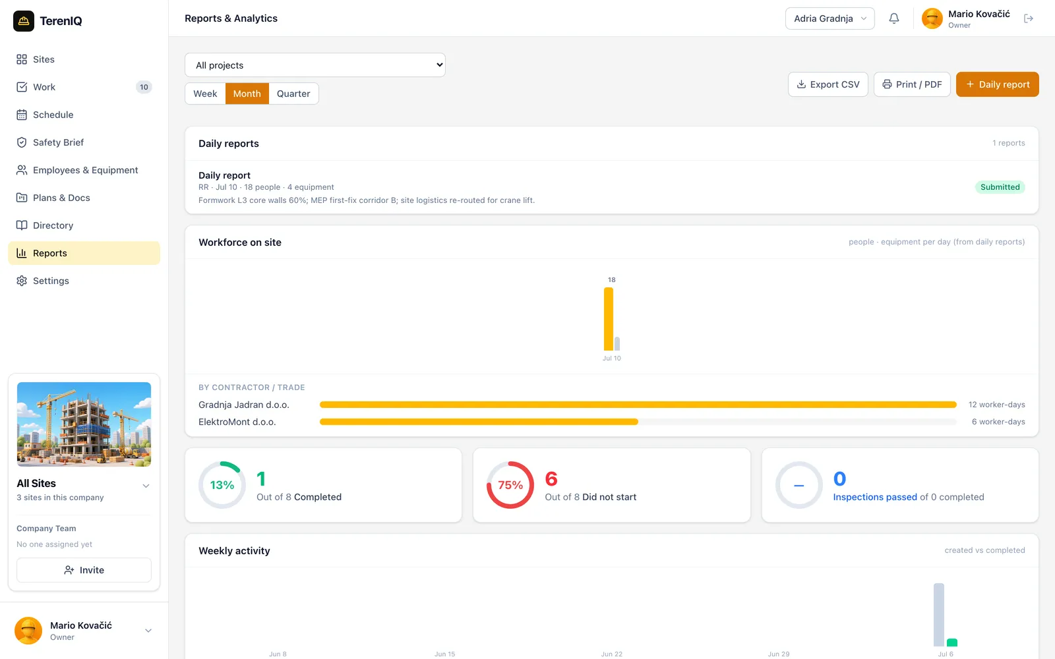Invite a team member
Viewport: 1055px width, 659px height.
[84, 570]
